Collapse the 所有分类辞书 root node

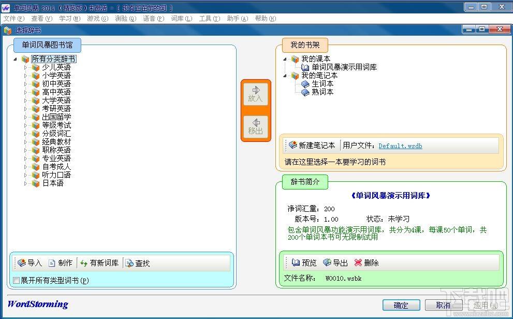pyautogui.click(x=16, y=59)
